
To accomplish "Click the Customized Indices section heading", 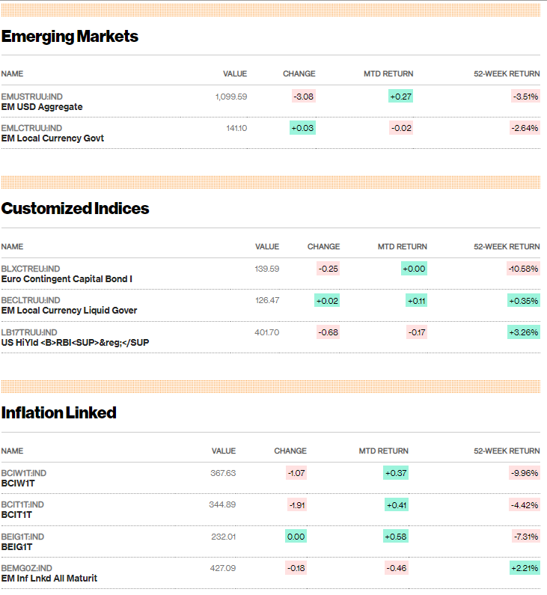I will (75, 209).
